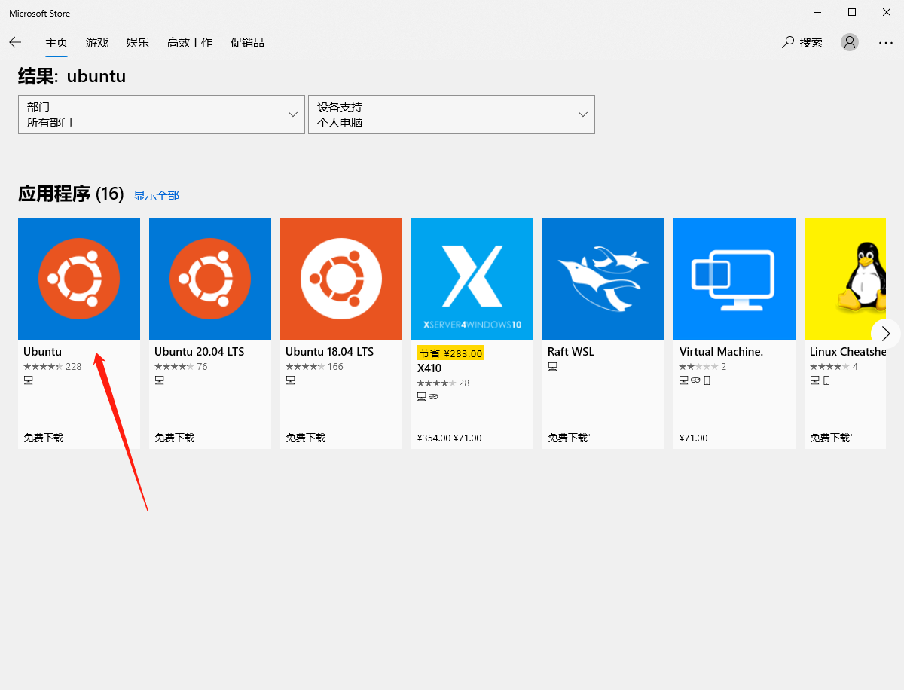Expand the 设备支持 device support dropdown
Screen dimensions: 904x690
tap(451, 114)
